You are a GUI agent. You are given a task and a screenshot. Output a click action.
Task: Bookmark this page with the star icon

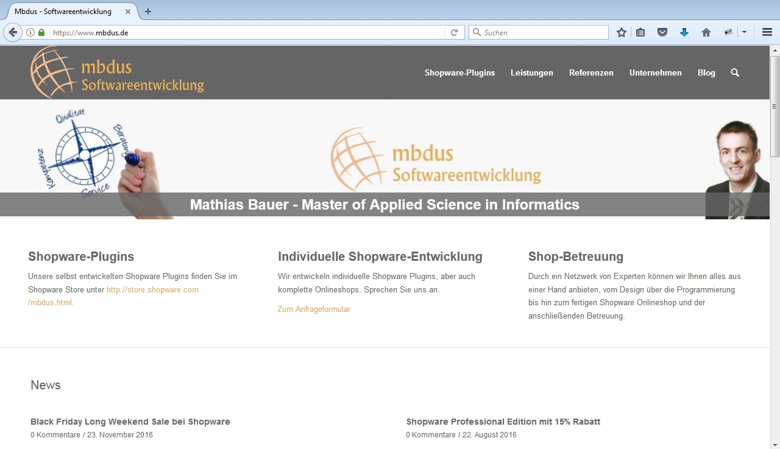[x=621, y=32]
